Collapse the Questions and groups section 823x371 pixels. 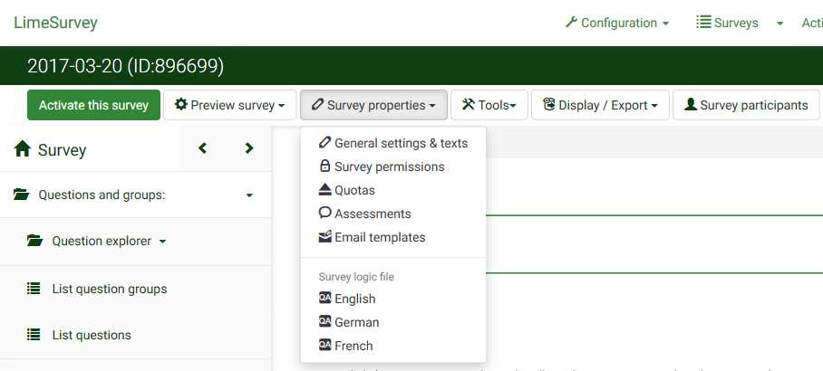tap(249, 195)
